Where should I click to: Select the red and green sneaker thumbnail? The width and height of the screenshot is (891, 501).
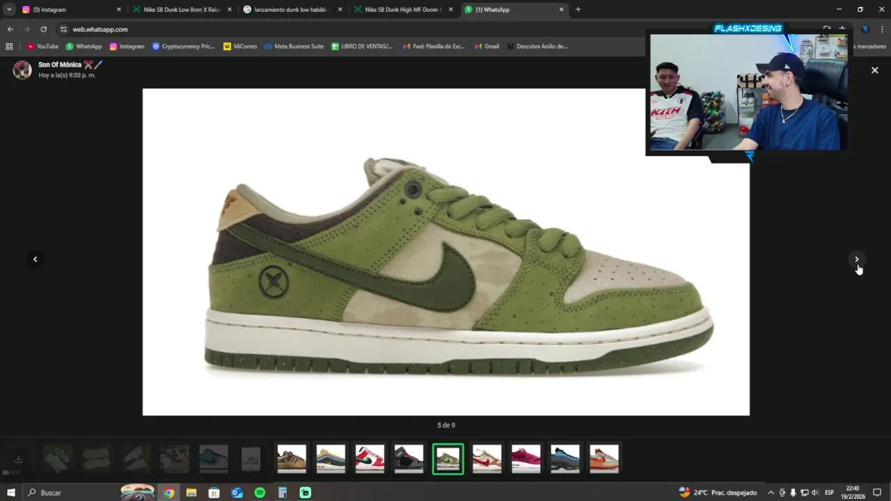tap(370, 459)
